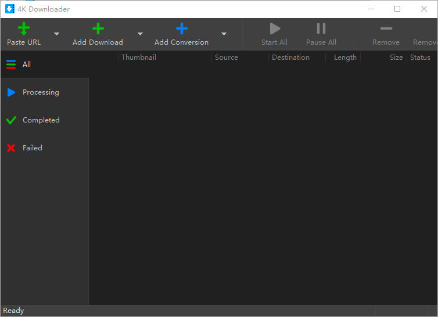Click the red Failed cross icon
This screenshot has height=317, width=438.
pos(11,147)
